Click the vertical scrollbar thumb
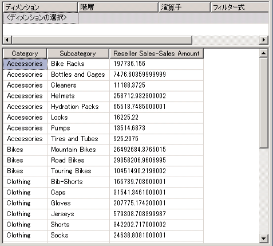The width and height of the screenshot is (273, 246). 264,103
